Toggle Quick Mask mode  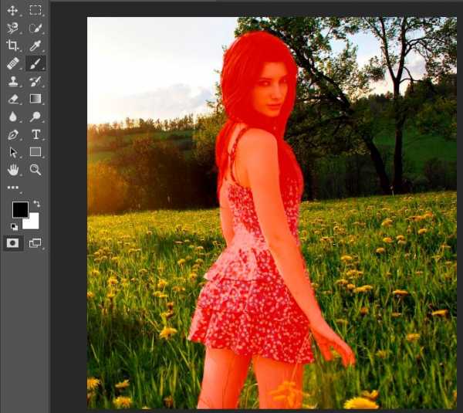[12, 243]
